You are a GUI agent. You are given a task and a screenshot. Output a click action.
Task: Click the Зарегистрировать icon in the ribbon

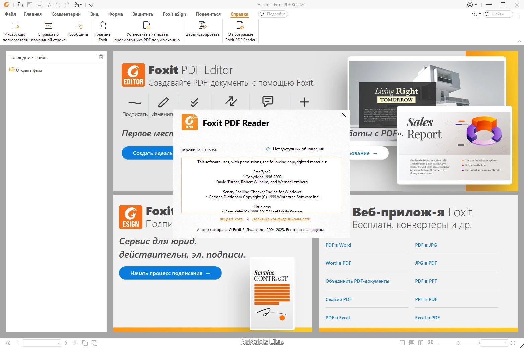click(x=202, y=31)
